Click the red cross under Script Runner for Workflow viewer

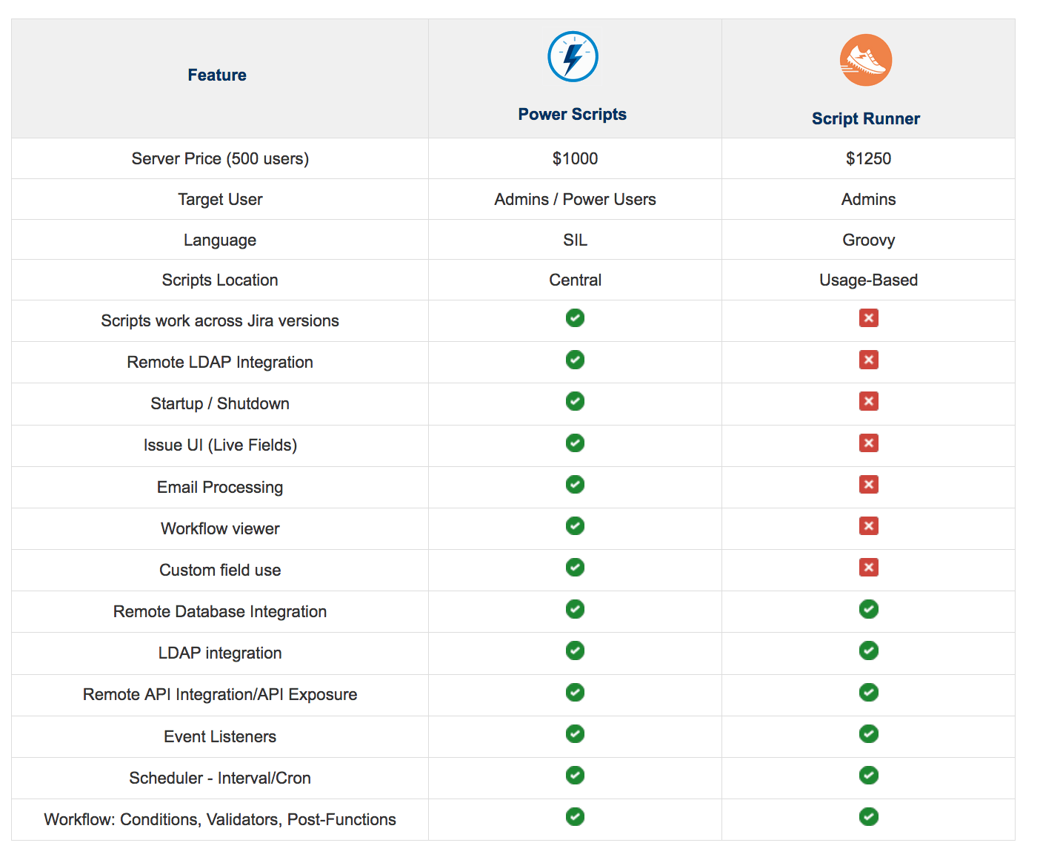tap(868, 526)
